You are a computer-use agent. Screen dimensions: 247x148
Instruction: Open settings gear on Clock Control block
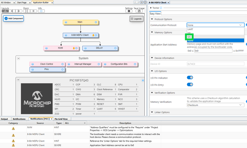coord(62,64)
